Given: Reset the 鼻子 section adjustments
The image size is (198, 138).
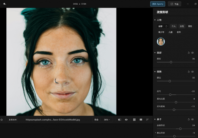Looking at the screenshot, I should point(189,119).
